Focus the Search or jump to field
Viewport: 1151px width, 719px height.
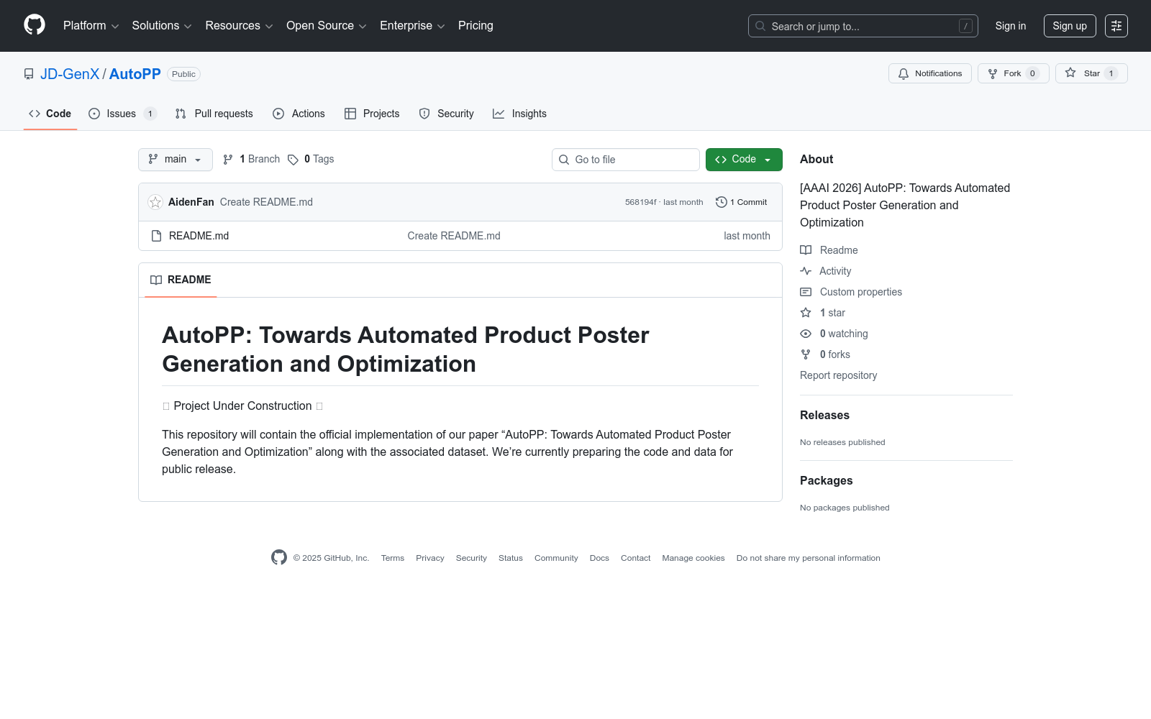pos(863,26)
